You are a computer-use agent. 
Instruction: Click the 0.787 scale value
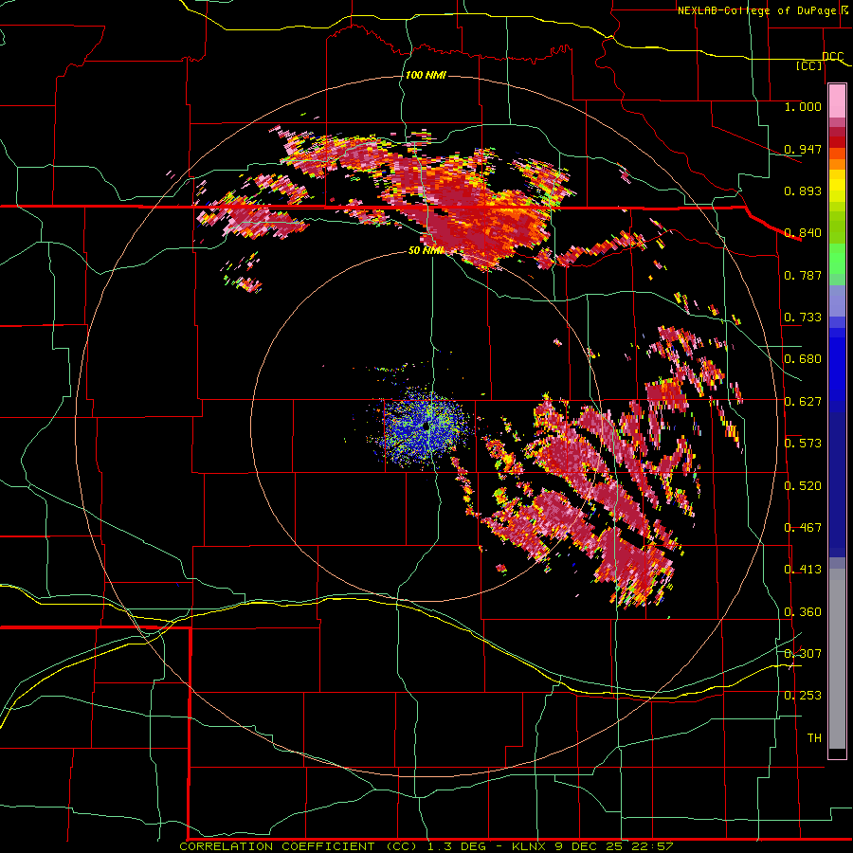click(803, 275)
